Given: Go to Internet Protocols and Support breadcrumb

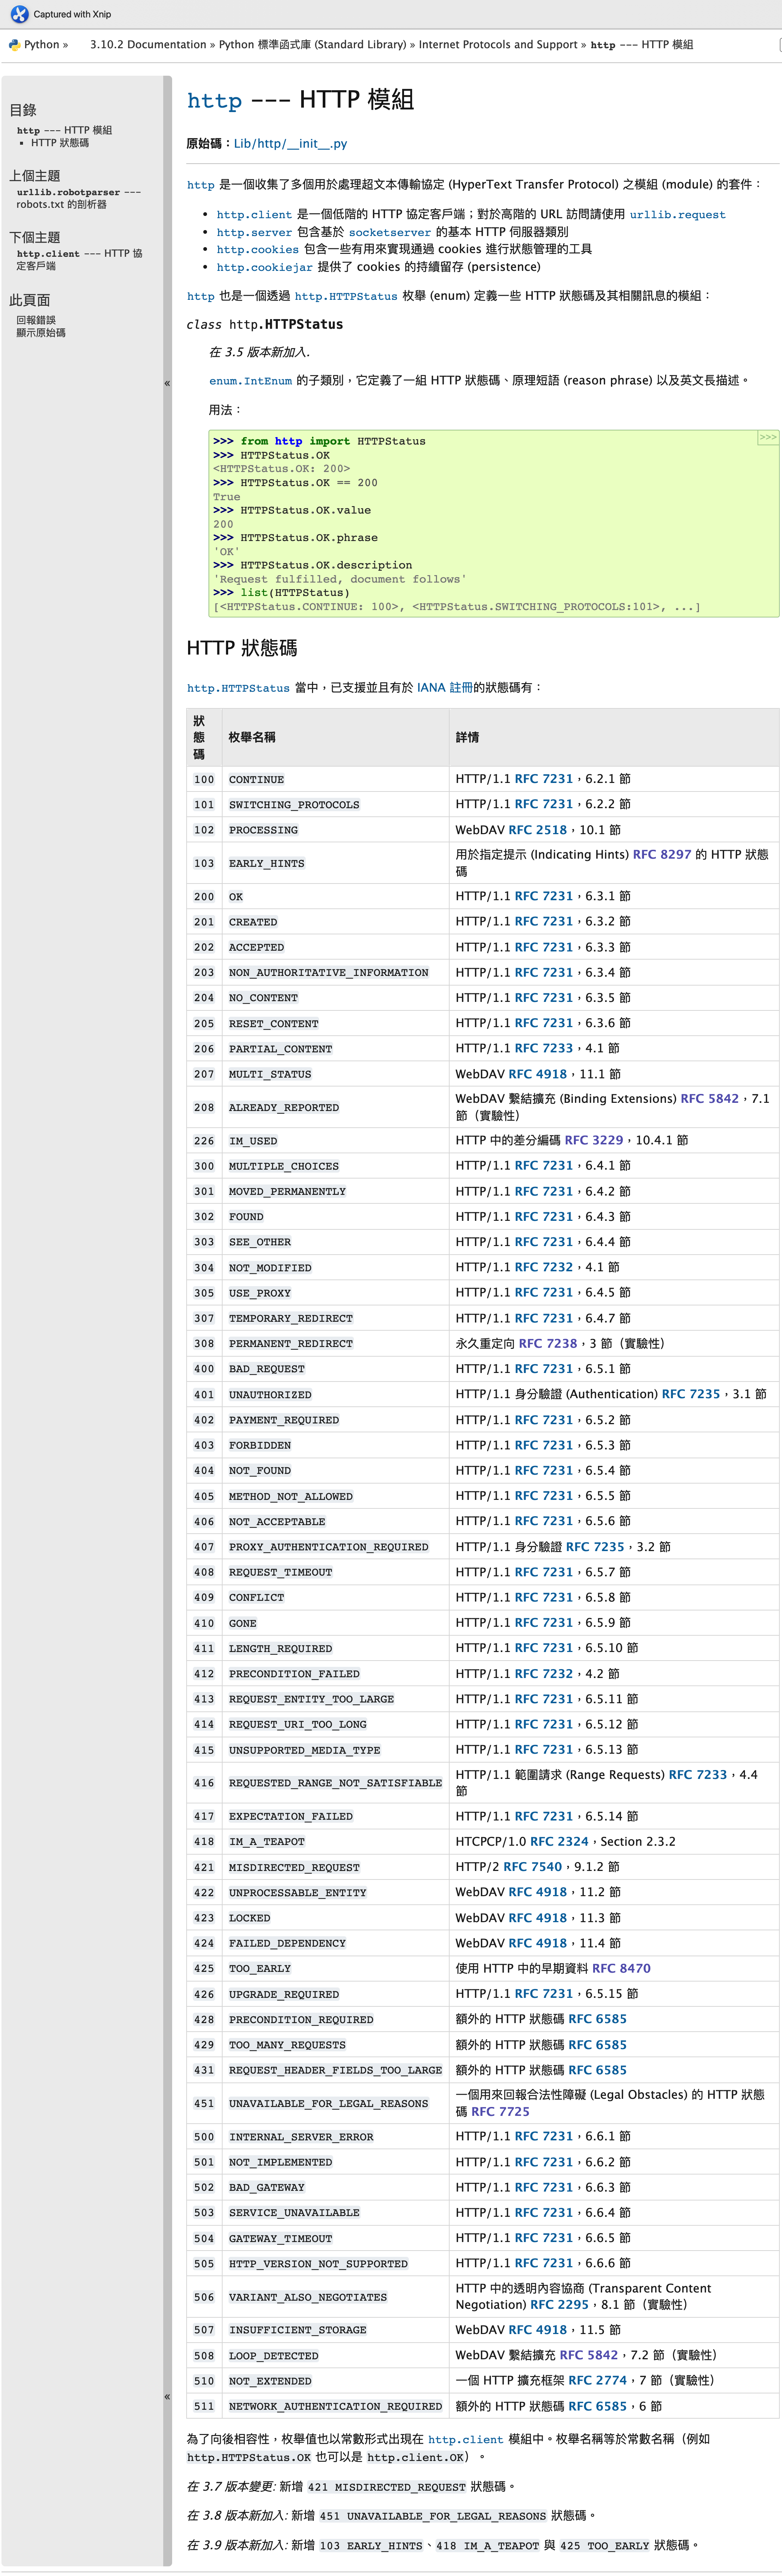Looking at the screenshot, I should tap(497, 45).
